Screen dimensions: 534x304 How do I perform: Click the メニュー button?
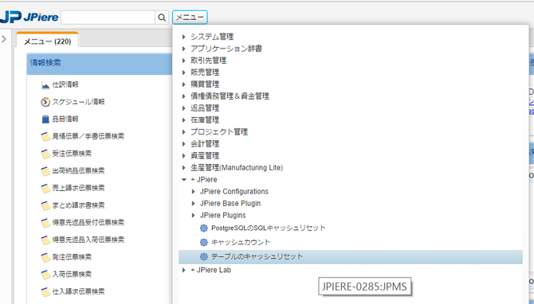tap(190, 18)
